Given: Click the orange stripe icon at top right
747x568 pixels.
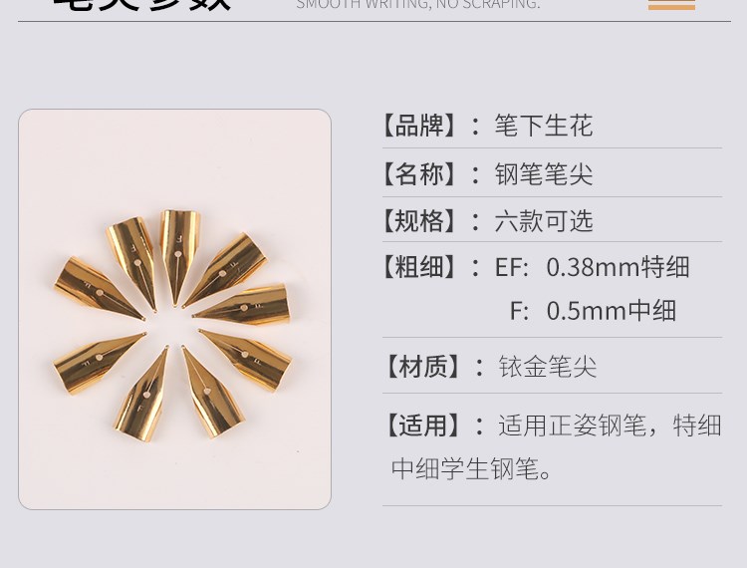Looking at the screenshot, I should tap(671, 4).
